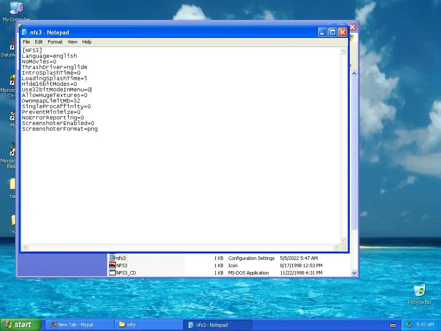
Task: Place cursor on NoMovies=0 line
Action: [39, 61]
